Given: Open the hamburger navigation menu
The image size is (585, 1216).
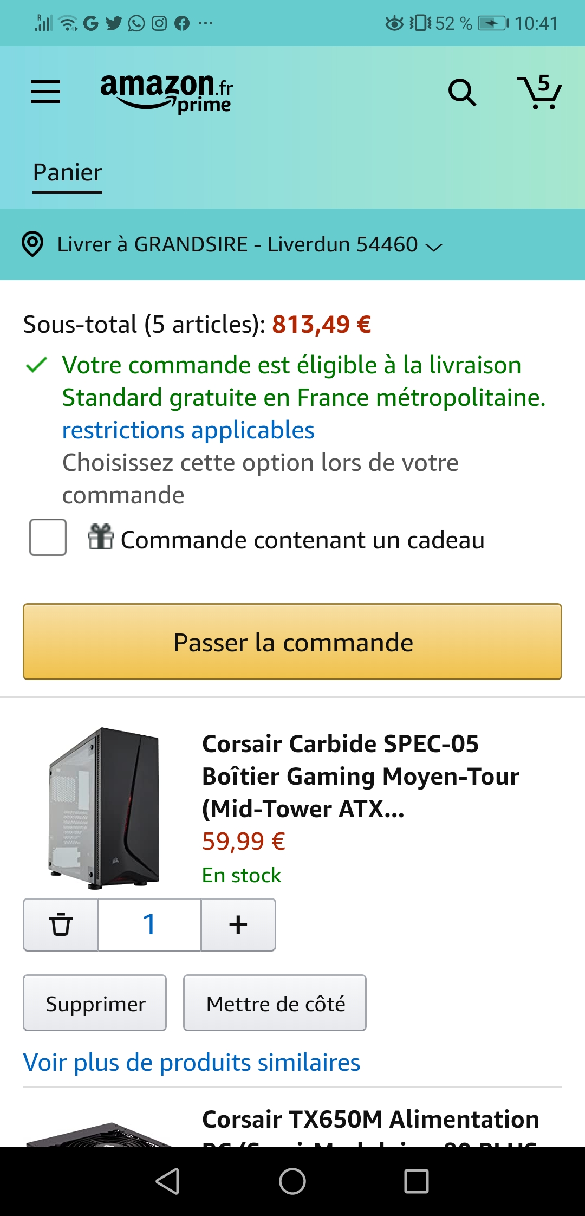Looking at the screenshot, I should point(45,92).
